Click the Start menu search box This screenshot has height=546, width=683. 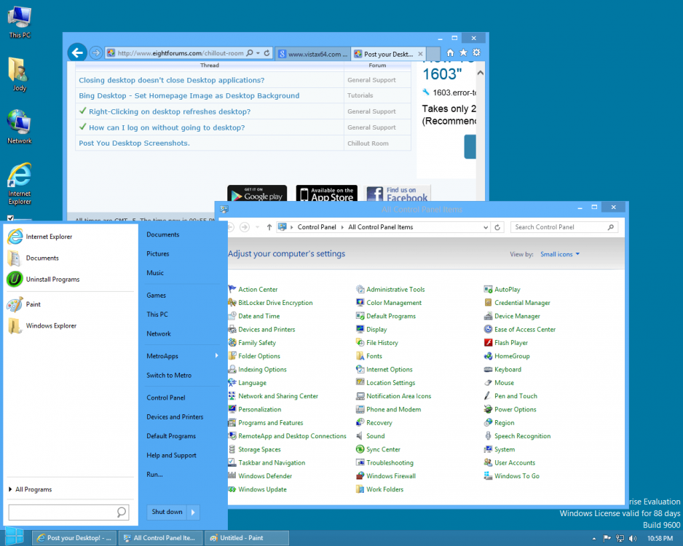click(68, 513)
